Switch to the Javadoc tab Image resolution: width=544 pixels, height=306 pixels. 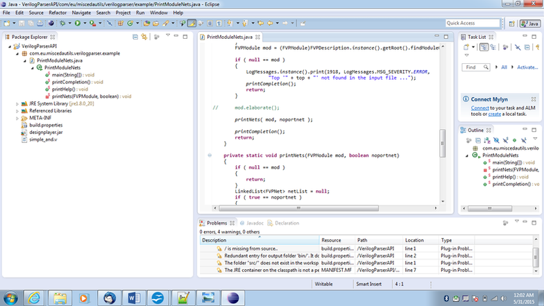coord(251,223)
